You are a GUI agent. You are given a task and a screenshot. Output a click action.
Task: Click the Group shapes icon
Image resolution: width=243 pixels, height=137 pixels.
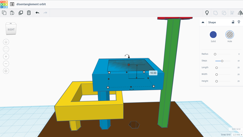click(x=216, y=13)
